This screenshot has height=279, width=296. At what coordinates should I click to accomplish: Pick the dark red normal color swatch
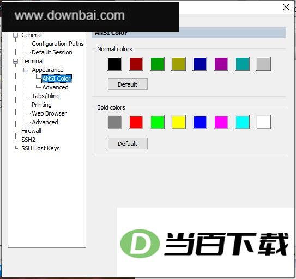[x=136, y=64]
